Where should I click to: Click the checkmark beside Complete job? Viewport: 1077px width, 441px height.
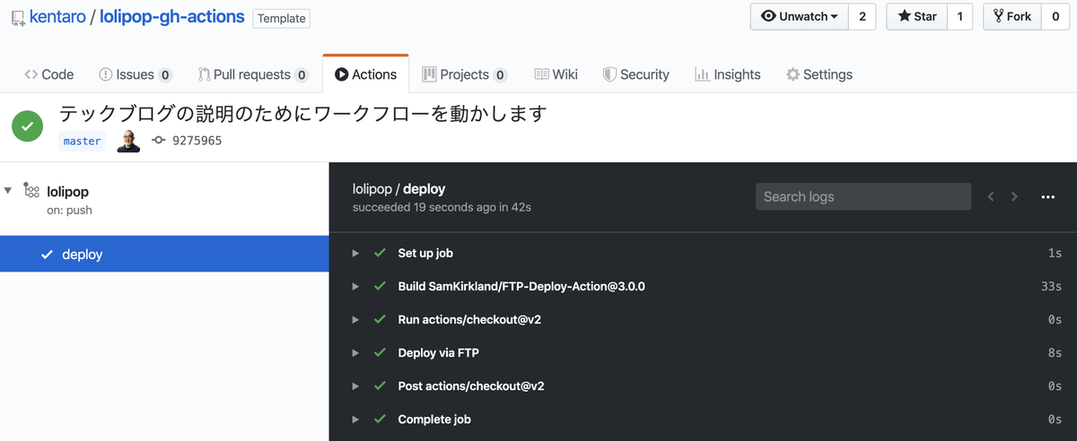point(380,419)
